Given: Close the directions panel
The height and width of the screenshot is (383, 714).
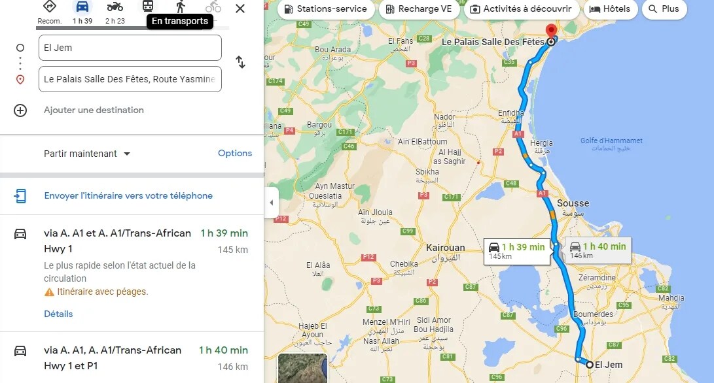Looking at the screenshot, I should (240, 8).
